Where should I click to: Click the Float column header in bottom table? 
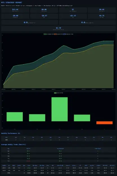29,166
